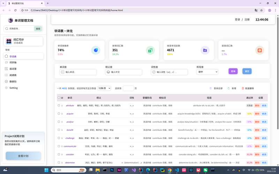Tick the checkbox for the benefit row
The image size is (279, 174).
(x=59, y=130)
